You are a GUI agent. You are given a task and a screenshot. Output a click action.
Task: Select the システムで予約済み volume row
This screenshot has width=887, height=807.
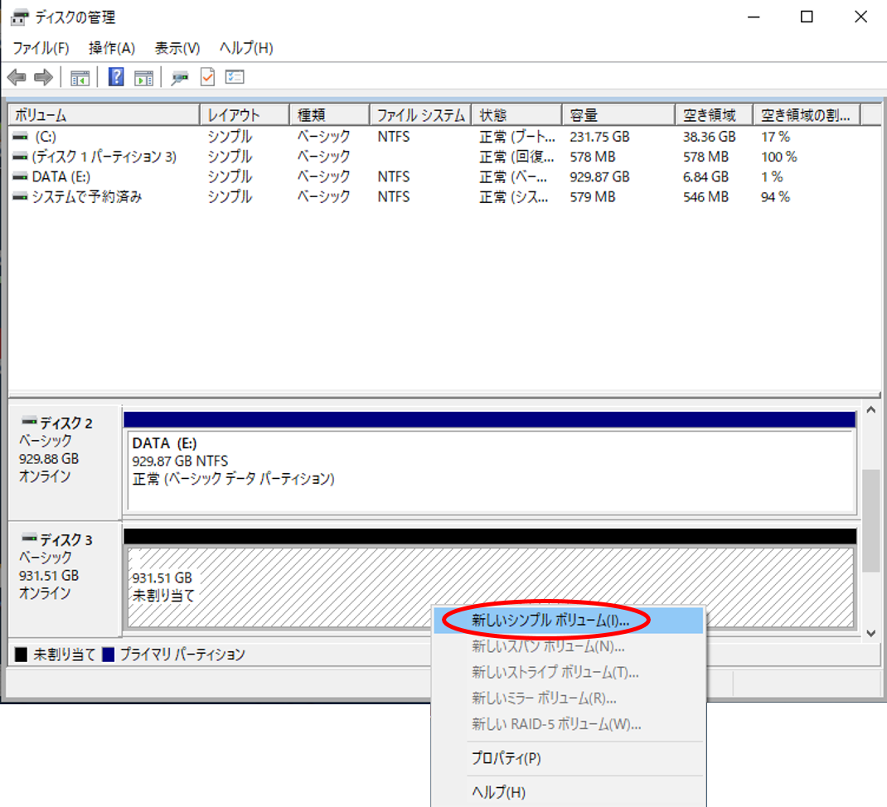point(444,197)
